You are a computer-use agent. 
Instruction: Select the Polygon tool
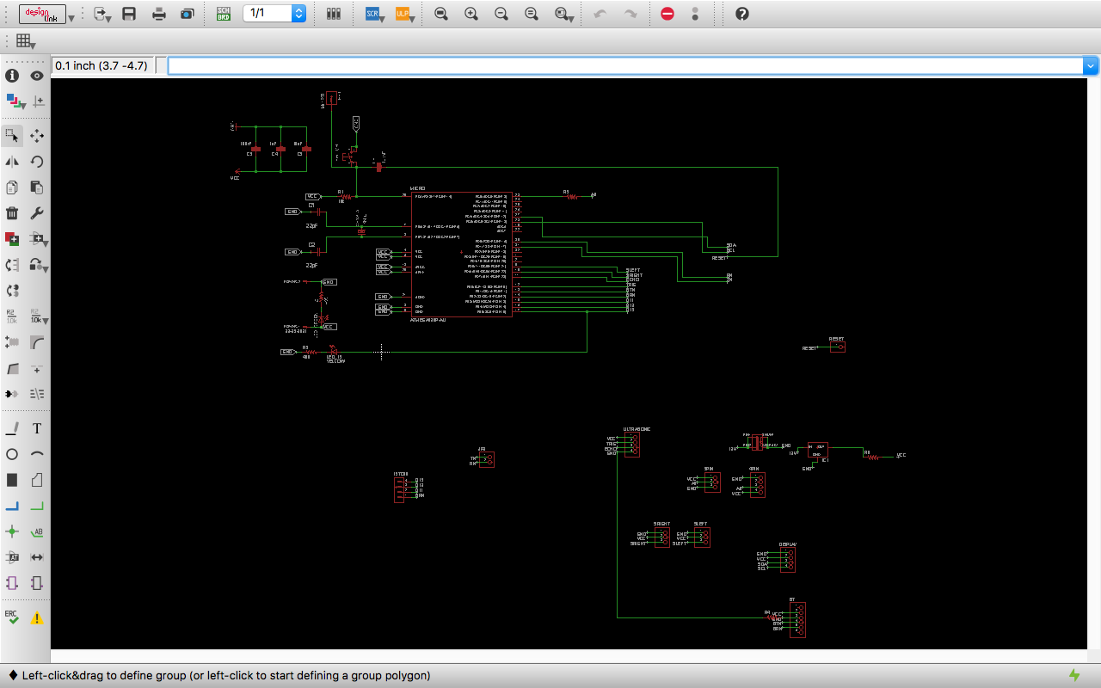pos(37,480)
